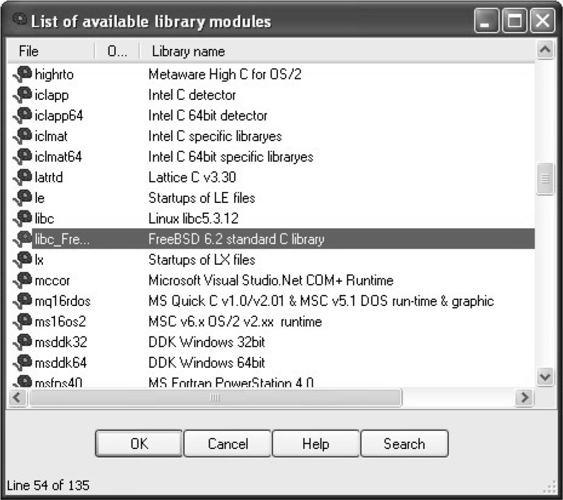The image size is (563, 500).
Task: Select Metaware High C for OS/2
Action: pos(272,75)
